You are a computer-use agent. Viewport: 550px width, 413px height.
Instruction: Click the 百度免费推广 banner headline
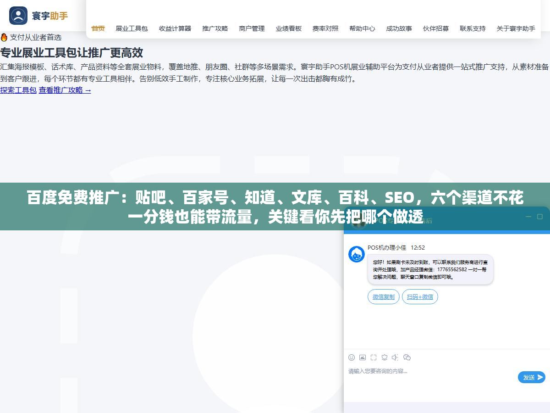click(x=275, y=207)
